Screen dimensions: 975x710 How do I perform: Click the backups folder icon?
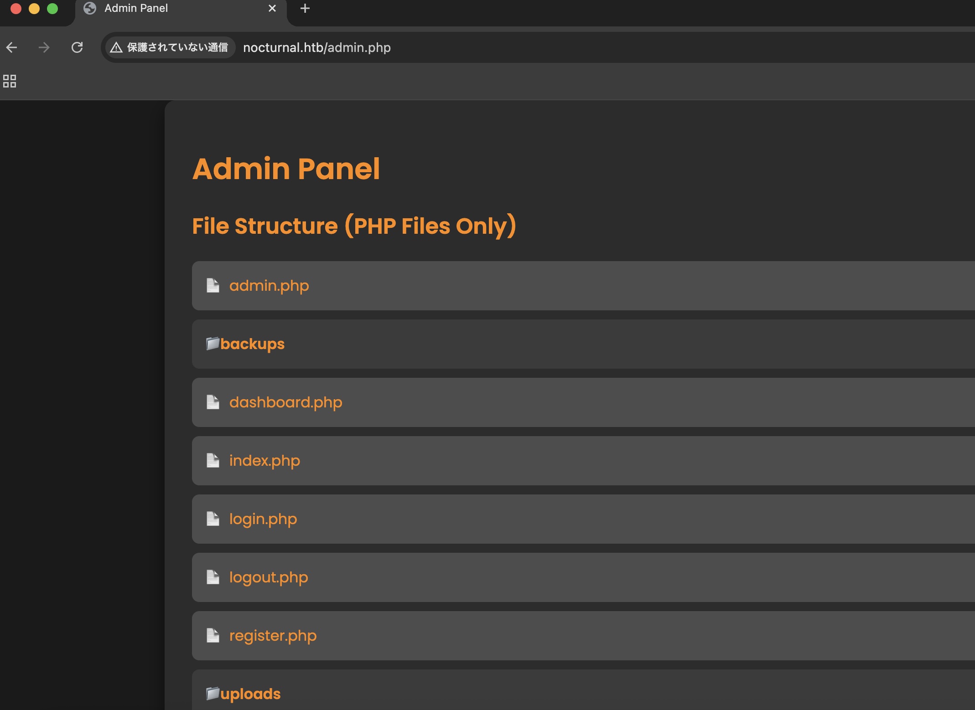tap(213, 343)
